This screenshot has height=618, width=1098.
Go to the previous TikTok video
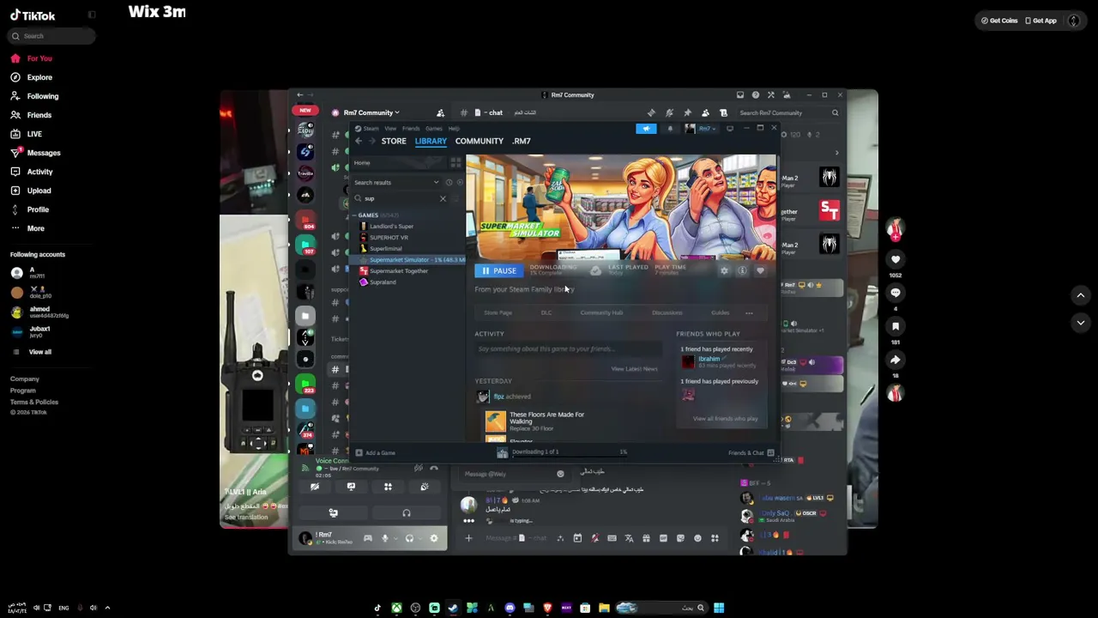click(1081, 295)
